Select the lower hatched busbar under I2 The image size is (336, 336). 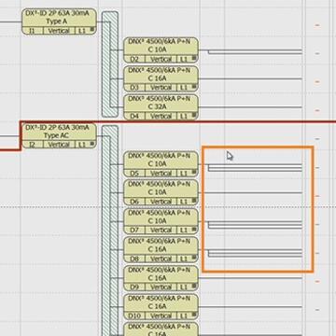coord(110,231)
